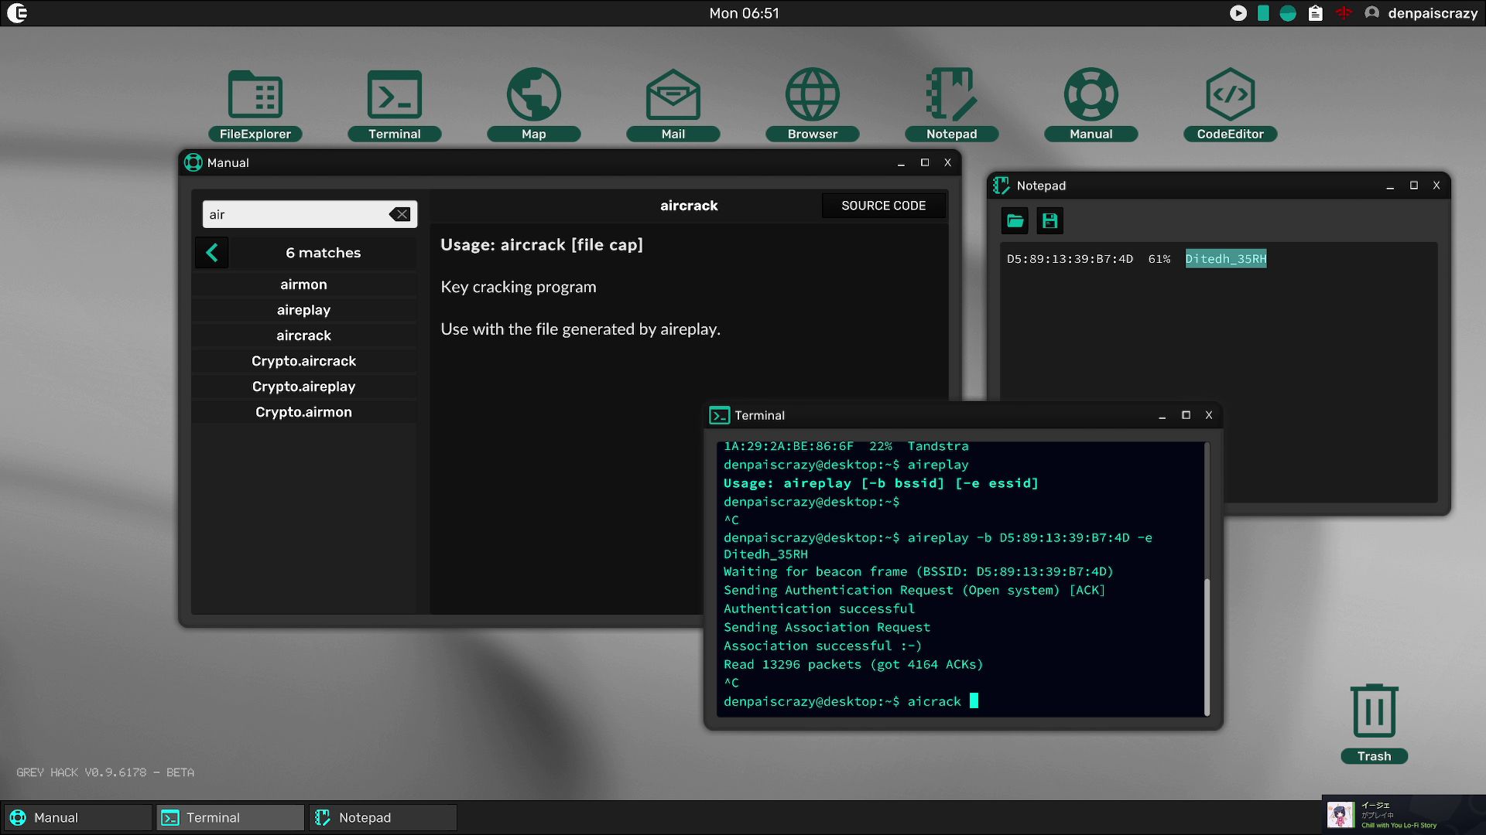1486x835 pixels.
Task: Open the Browser desktop icon
Action: (812, 96)
